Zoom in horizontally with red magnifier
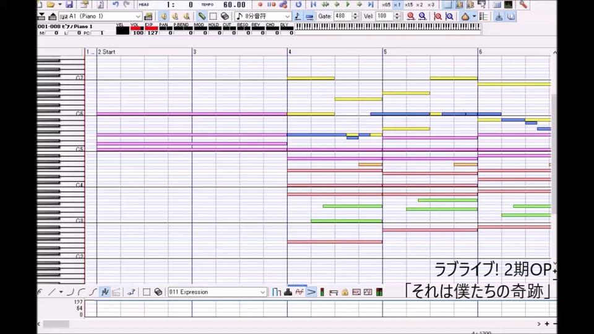 (411, 16)
